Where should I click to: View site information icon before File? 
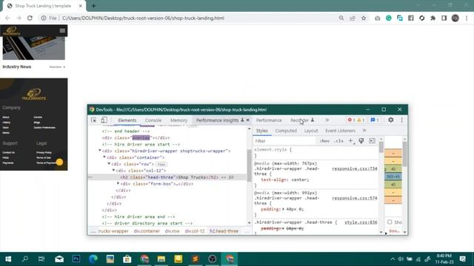point(44,18)
